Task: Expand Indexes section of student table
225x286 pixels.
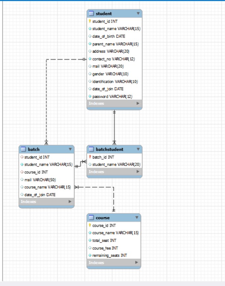Action: [138, 103]
